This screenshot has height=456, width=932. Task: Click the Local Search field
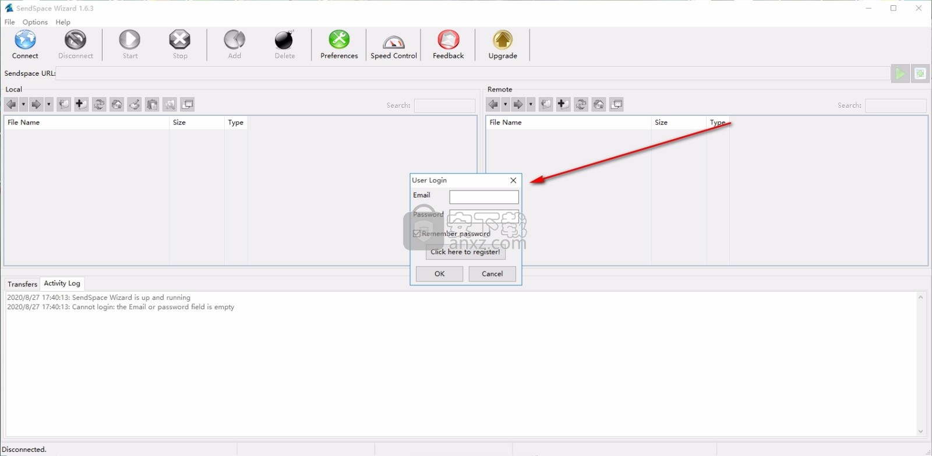pyautogui.click(x=444, y=105)
